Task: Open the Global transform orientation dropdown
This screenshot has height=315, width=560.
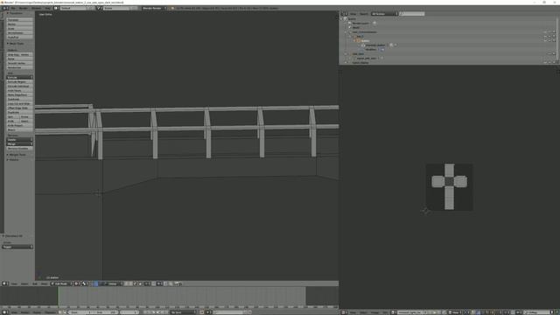Action: [x=114, y=283]
